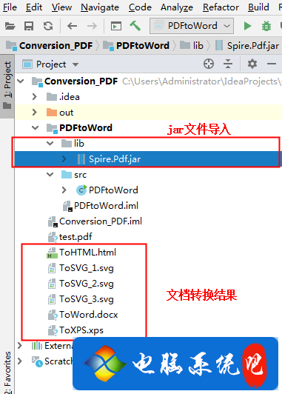Navigate forward with the right arrow
The height and width of the screenshot is (394, 282).
tap(92, 26)
